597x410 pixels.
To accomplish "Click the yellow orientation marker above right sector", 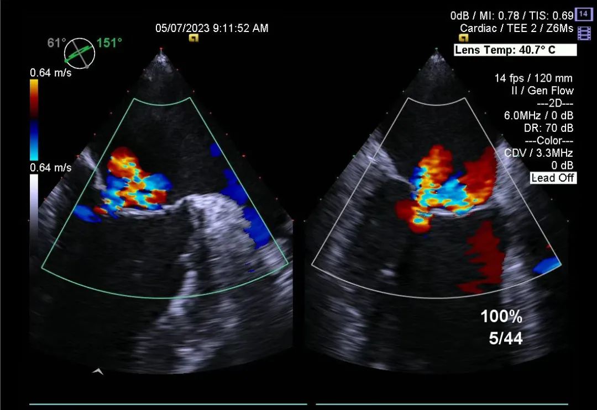I will point(463,38).
